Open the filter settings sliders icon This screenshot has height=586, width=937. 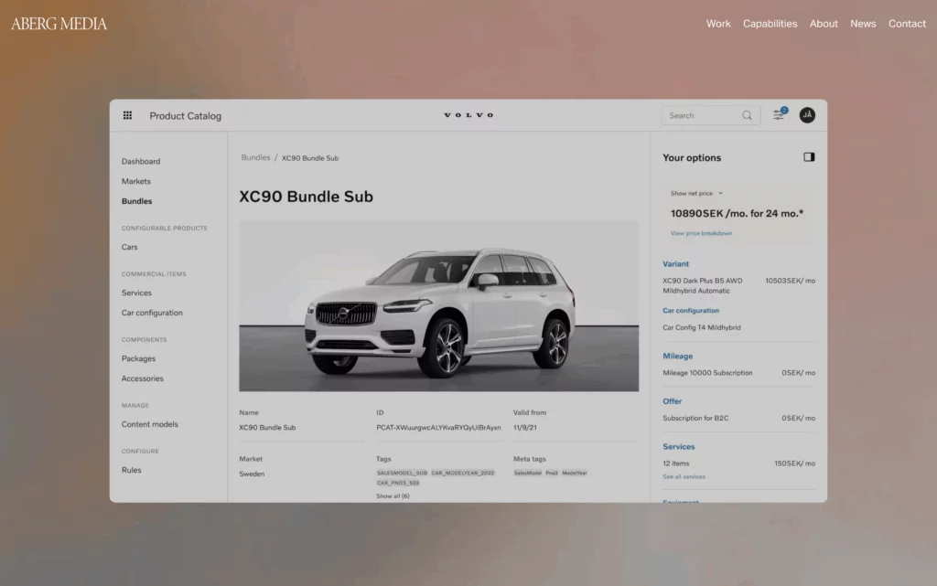[779, 115]
